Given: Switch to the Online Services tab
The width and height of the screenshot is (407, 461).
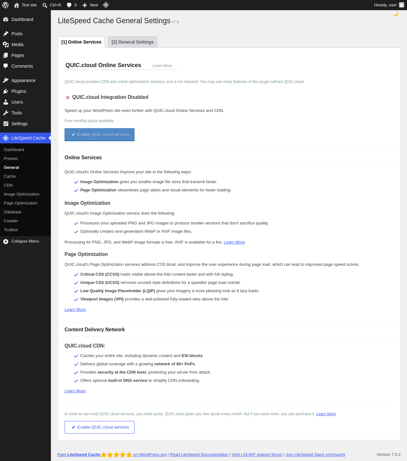Looking at the screenshot, I should coord(81,42).
